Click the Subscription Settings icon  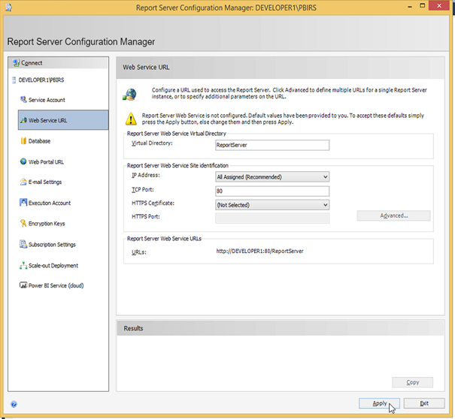(23, 244)
